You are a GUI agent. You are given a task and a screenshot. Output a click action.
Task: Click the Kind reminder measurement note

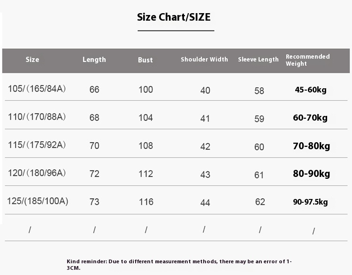pos(180,264)
